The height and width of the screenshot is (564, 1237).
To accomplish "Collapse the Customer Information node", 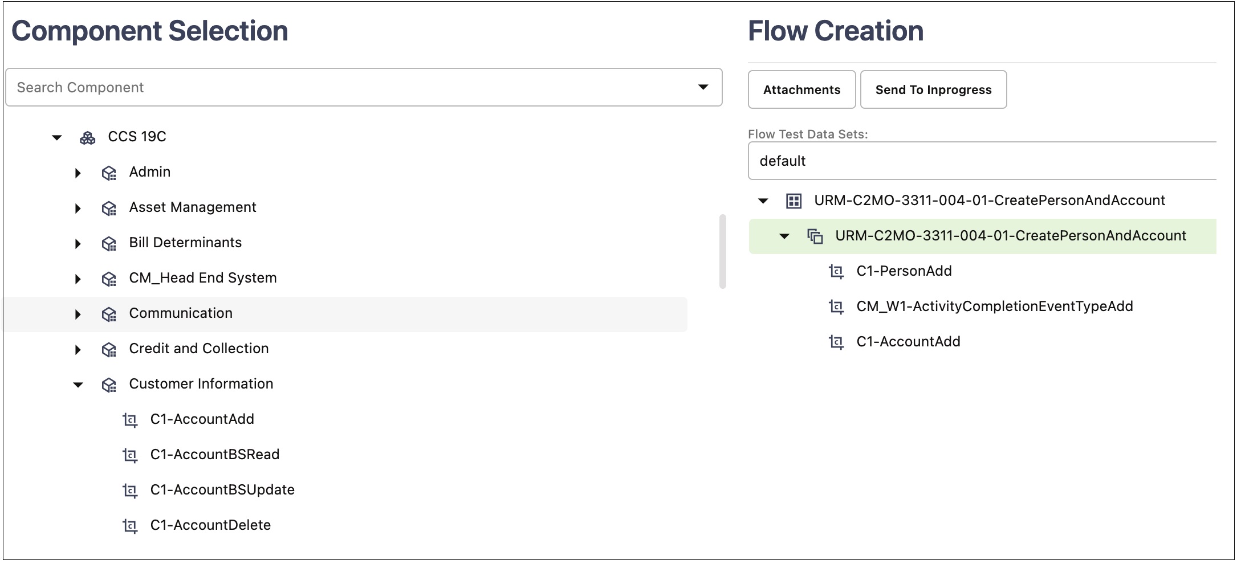I will tap(78, 385).
